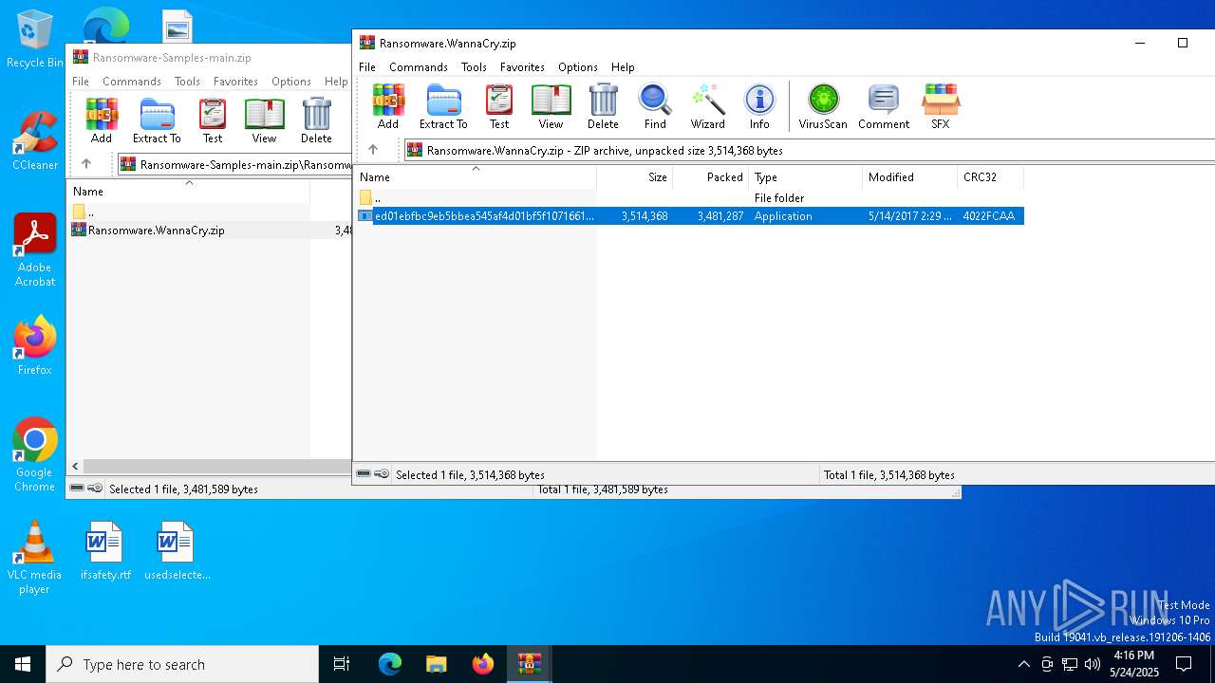Select ifsafety.rtf desktop file
Viewport: 1215px width, 683px height.
point(105,551)
